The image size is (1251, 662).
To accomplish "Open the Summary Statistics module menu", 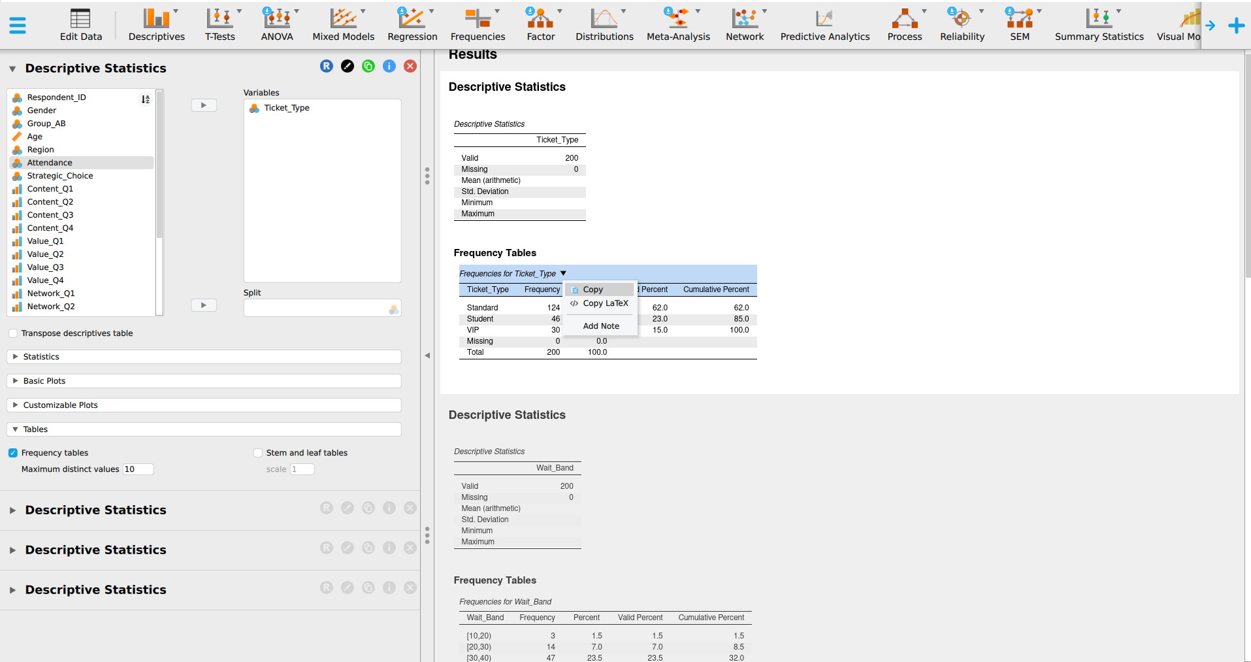I will pyautogui.click(x=1099, y=25).
